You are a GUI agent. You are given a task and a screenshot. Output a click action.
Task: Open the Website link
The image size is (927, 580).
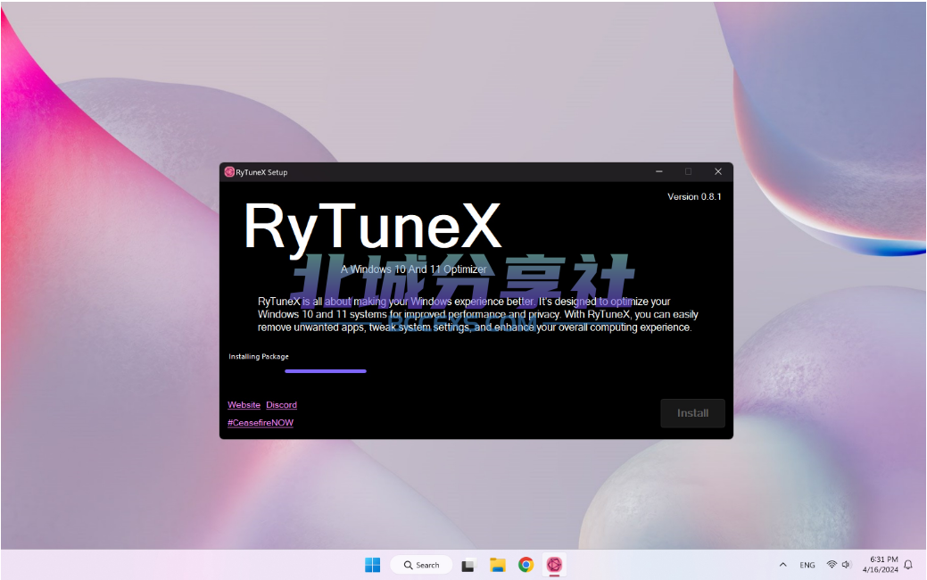244,405
